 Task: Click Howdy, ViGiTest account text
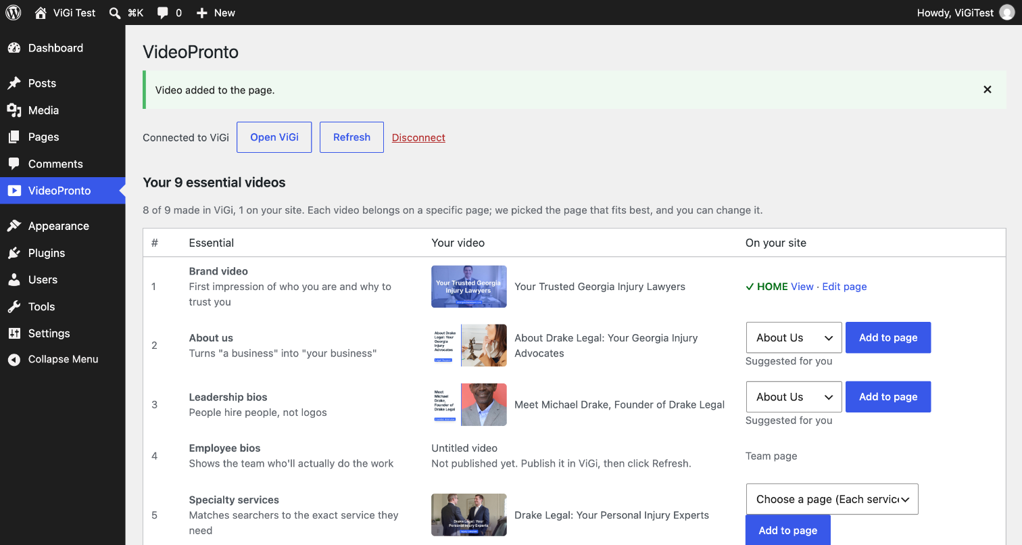coord(955,12)
